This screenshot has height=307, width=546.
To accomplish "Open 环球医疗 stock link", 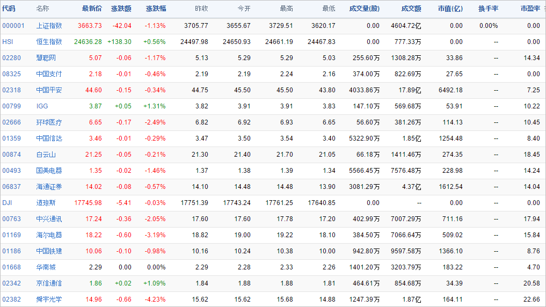I will point(49,122).
